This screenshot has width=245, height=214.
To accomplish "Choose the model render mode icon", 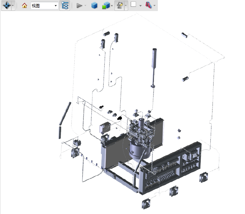I will click(106, 6).
